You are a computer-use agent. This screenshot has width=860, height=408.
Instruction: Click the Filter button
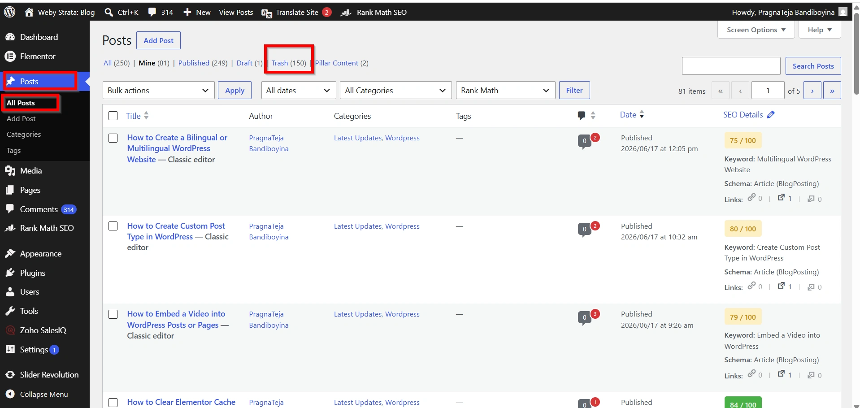[574, 90]
